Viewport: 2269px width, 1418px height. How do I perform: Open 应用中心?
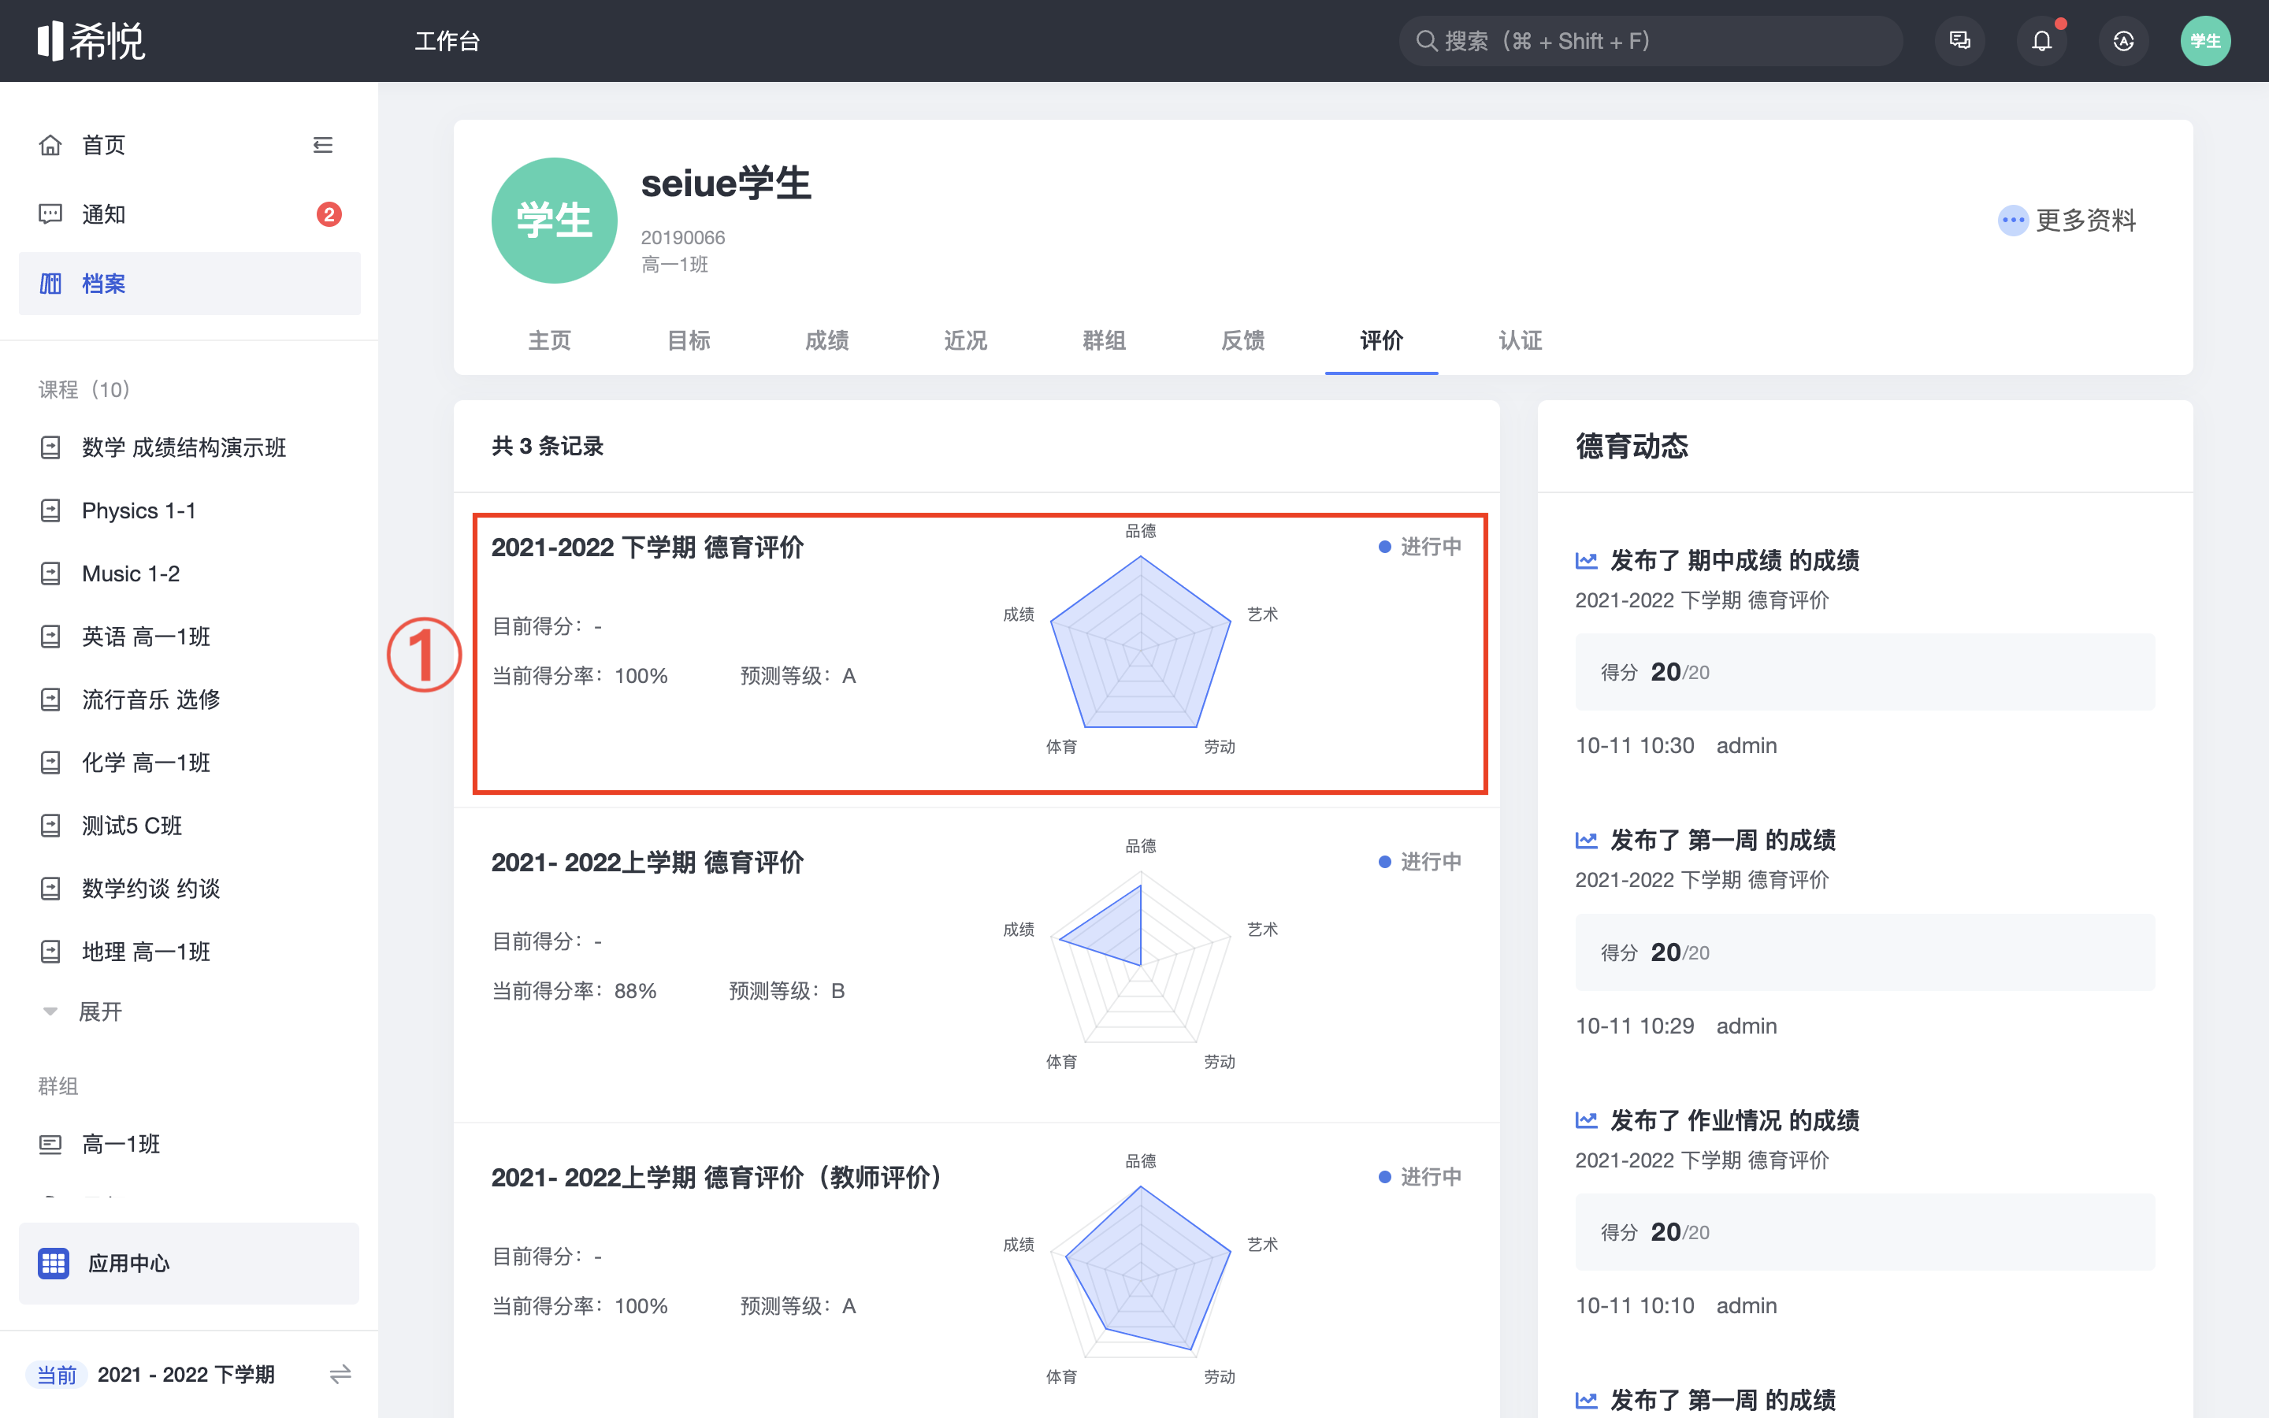(189, 1264)
